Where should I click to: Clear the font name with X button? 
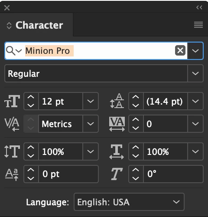tap(180, 50)
